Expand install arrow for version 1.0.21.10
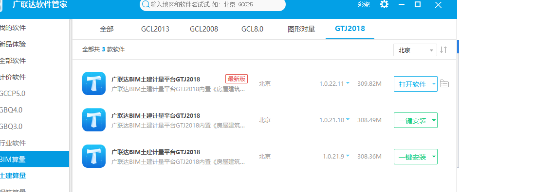This screenshot has width=533, height=192. [x=434, y=120]
